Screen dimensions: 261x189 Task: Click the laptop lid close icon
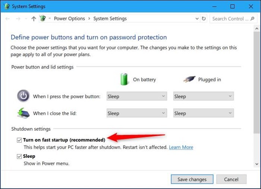[23, 113]
